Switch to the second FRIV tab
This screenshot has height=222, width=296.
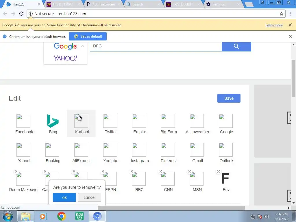coord(183,4)
